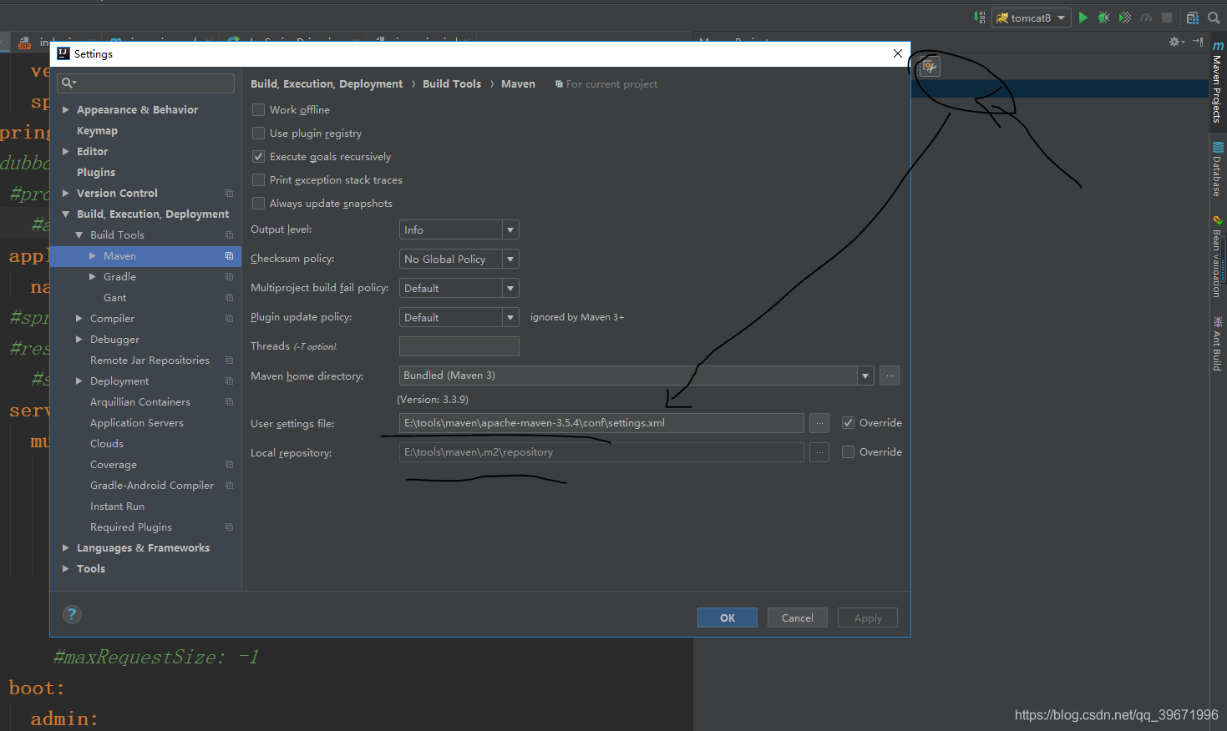Open the Checksum policy dropdown

tap(459, 259)
